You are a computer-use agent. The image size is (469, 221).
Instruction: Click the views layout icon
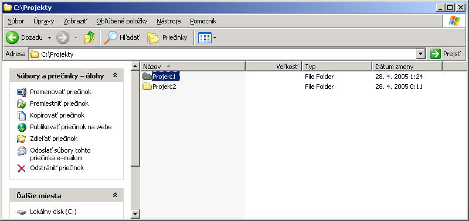coord(205,37)
